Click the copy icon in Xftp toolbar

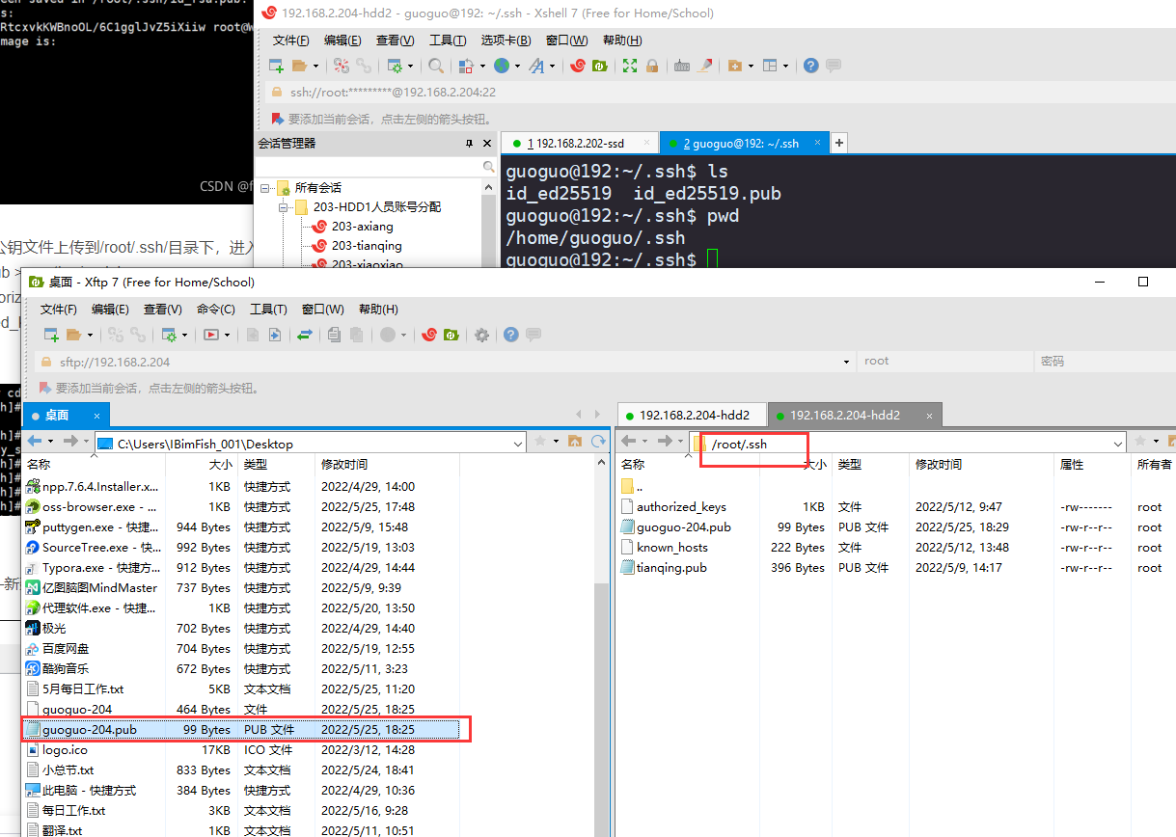click(x=334, y=335)
